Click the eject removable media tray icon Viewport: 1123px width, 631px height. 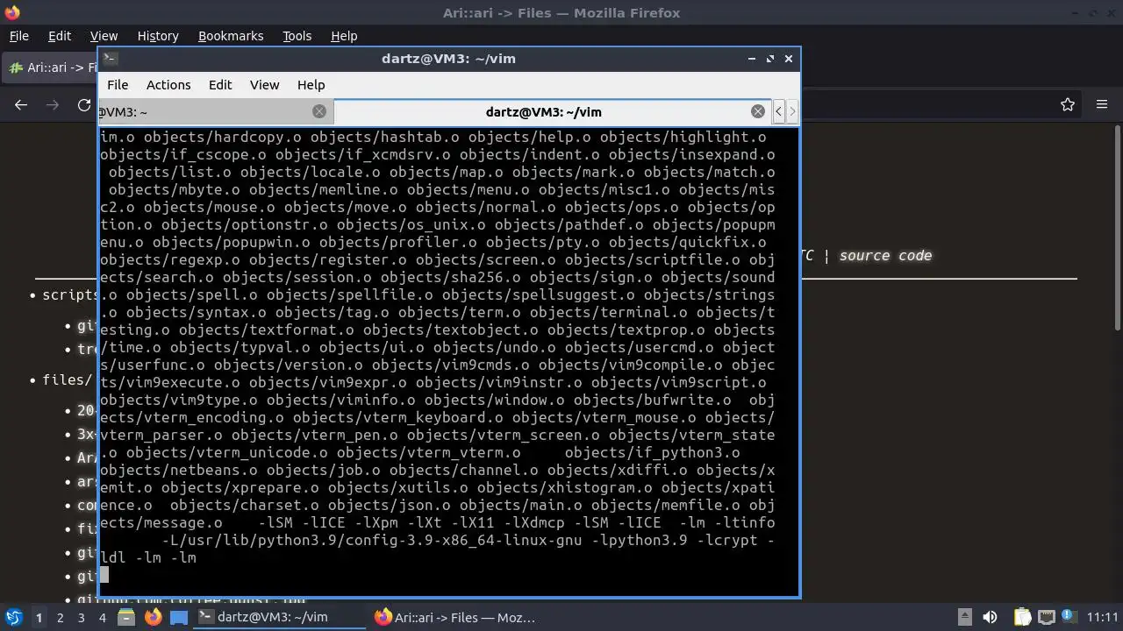[964, 618]
